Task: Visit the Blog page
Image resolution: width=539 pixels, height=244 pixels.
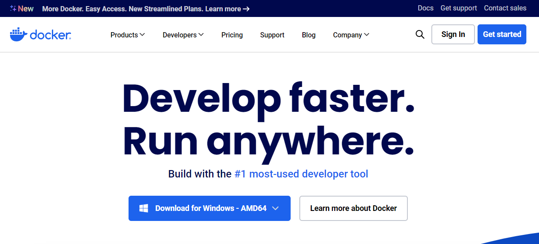Action: [x=308, y=35]
